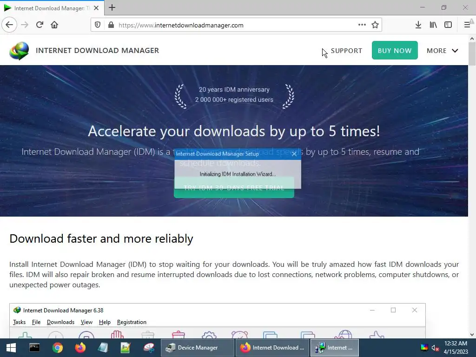476x357 pixels.
Task: Bookmark this page with the star icon
Action: (x=375, y=25)
